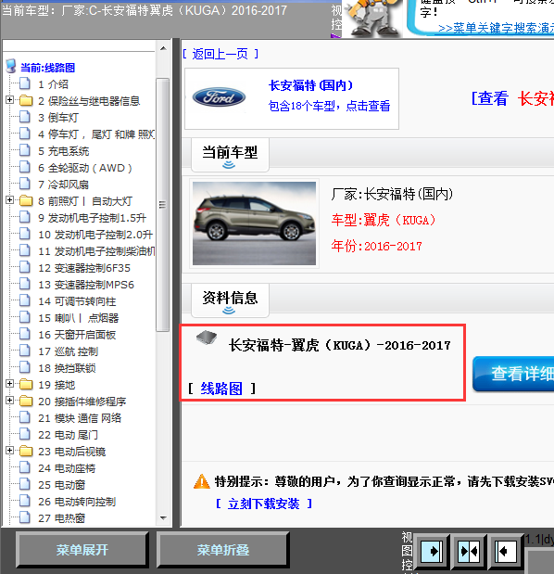Click 包含18个车型，点击查看 link
The image size is (554, 574).
click(x=329, y=106)
